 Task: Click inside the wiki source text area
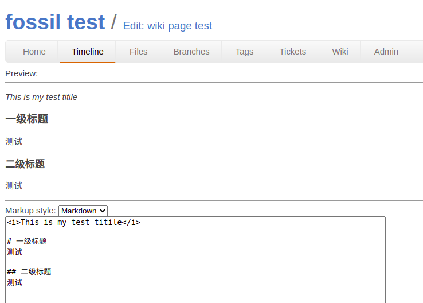coord(195,259)
